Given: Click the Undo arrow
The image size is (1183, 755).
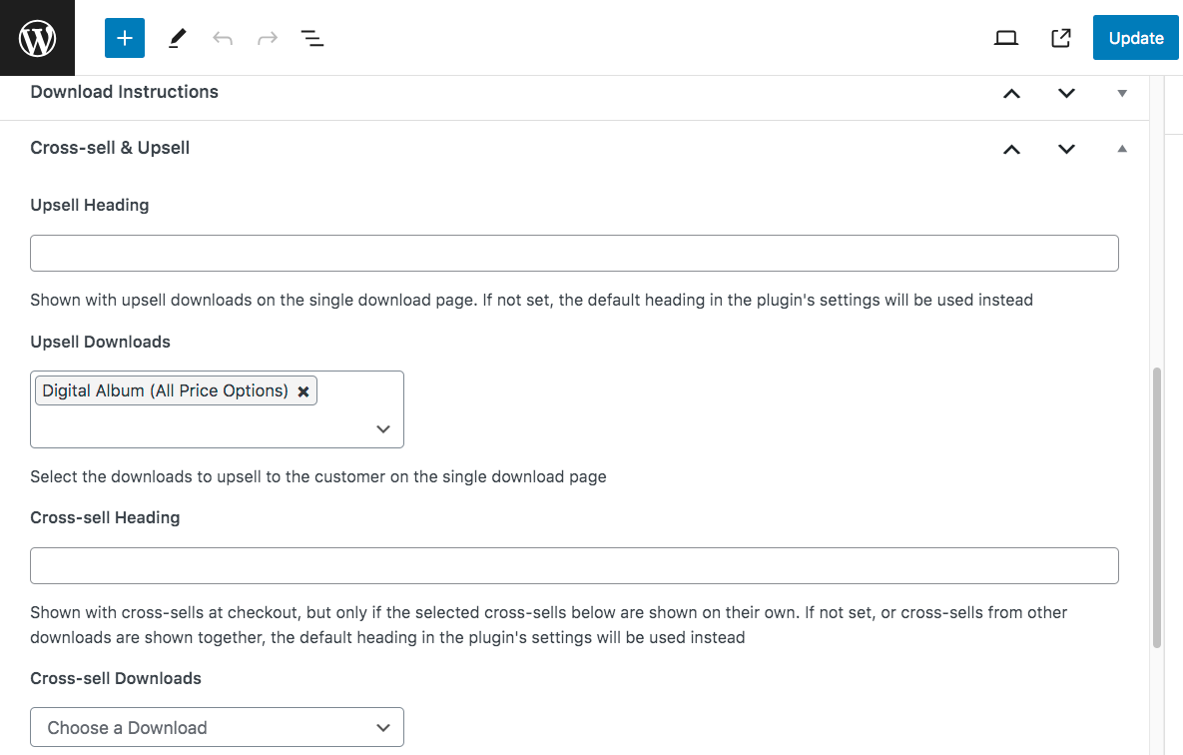Looking at the screenshot, I should (222, 37).
